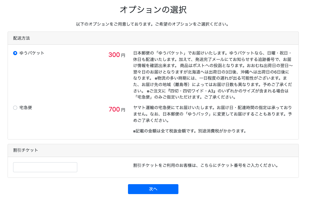
Task: Select the 宅急便 radio button
Action: click(x=15, y=108)
